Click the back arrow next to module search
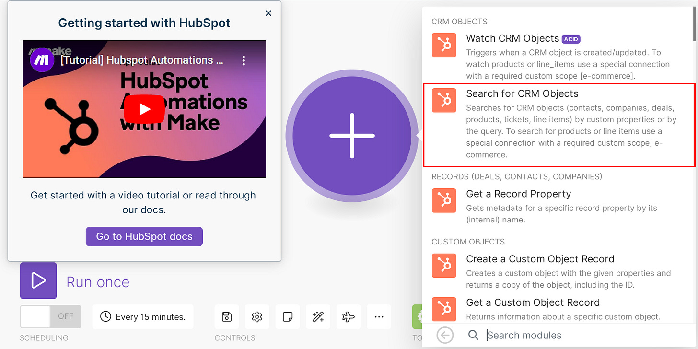 point(445,335)
